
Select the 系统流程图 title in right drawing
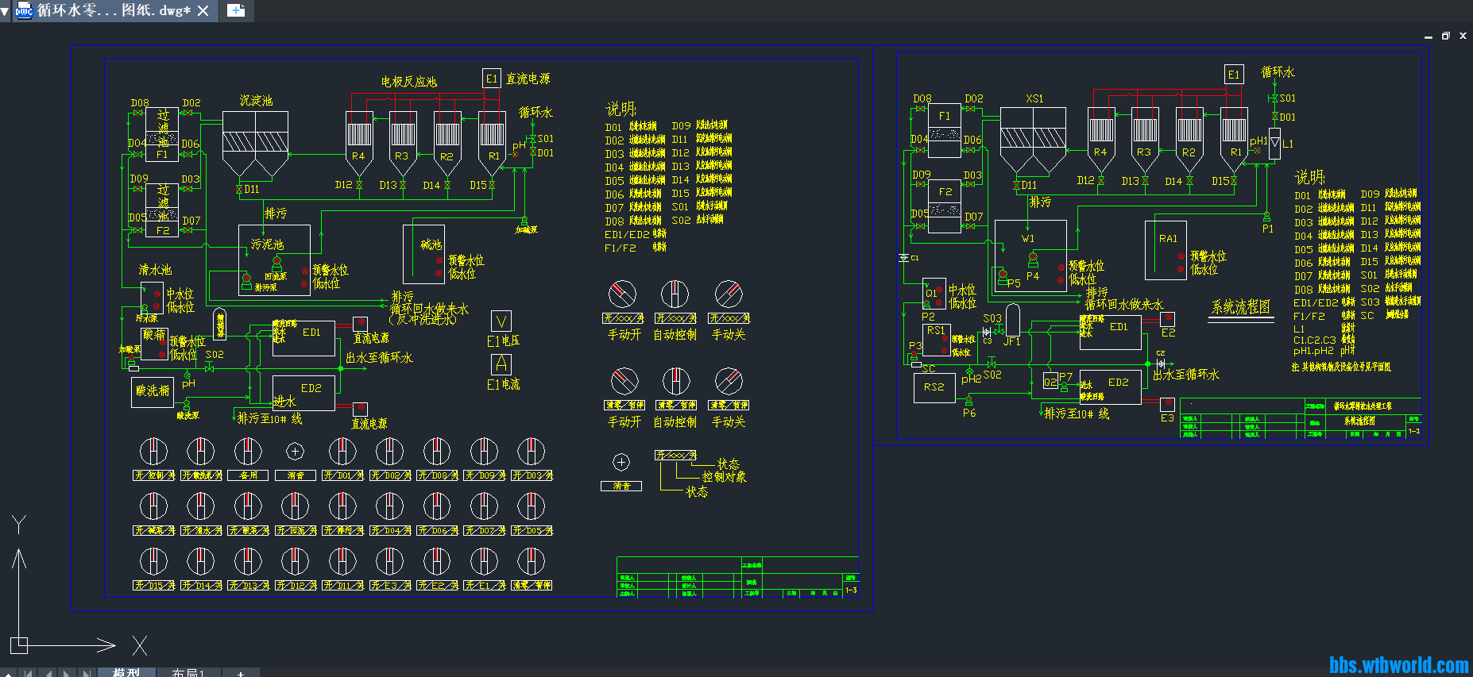1240,307
